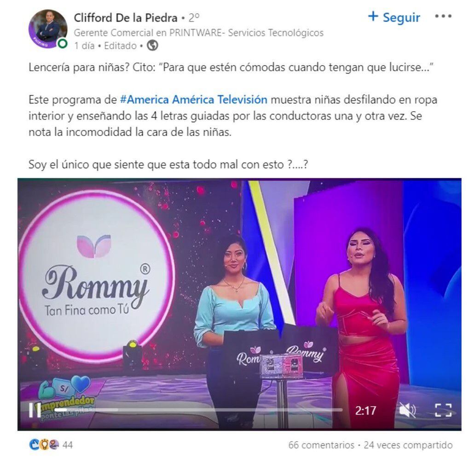Click the video remaining time 2:17
The height and width of the screenshot is (460, 474).
pyautogui.click(x=365, y=410)
